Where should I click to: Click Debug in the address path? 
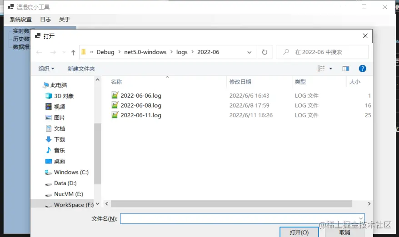point(105,52)
